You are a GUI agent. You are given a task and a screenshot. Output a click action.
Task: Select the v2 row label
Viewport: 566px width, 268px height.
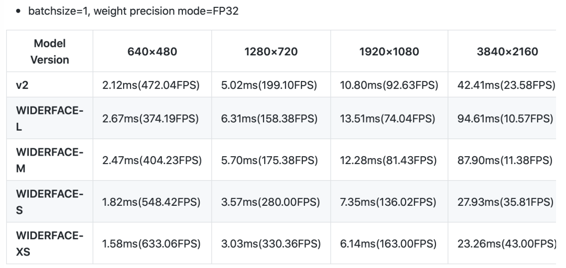[22, 85]
